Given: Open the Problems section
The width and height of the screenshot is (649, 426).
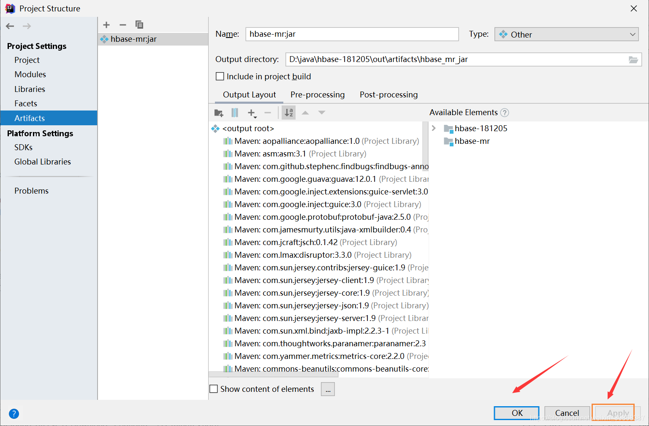Looking at the screenshot, I should click(x=31, y=191).
